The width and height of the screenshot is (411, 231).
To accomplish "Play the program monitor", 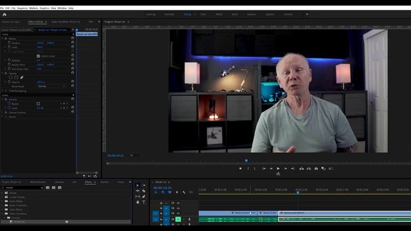I will point(278,169).
